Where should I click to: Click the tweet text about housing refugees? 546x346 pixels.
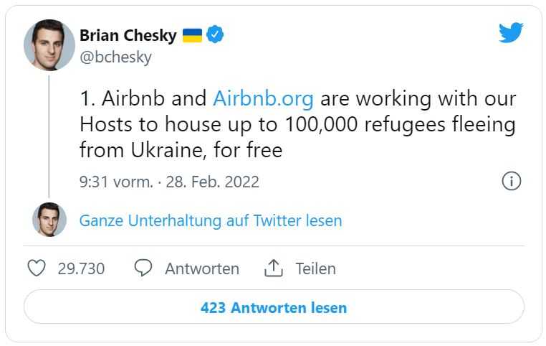(298, 124)
